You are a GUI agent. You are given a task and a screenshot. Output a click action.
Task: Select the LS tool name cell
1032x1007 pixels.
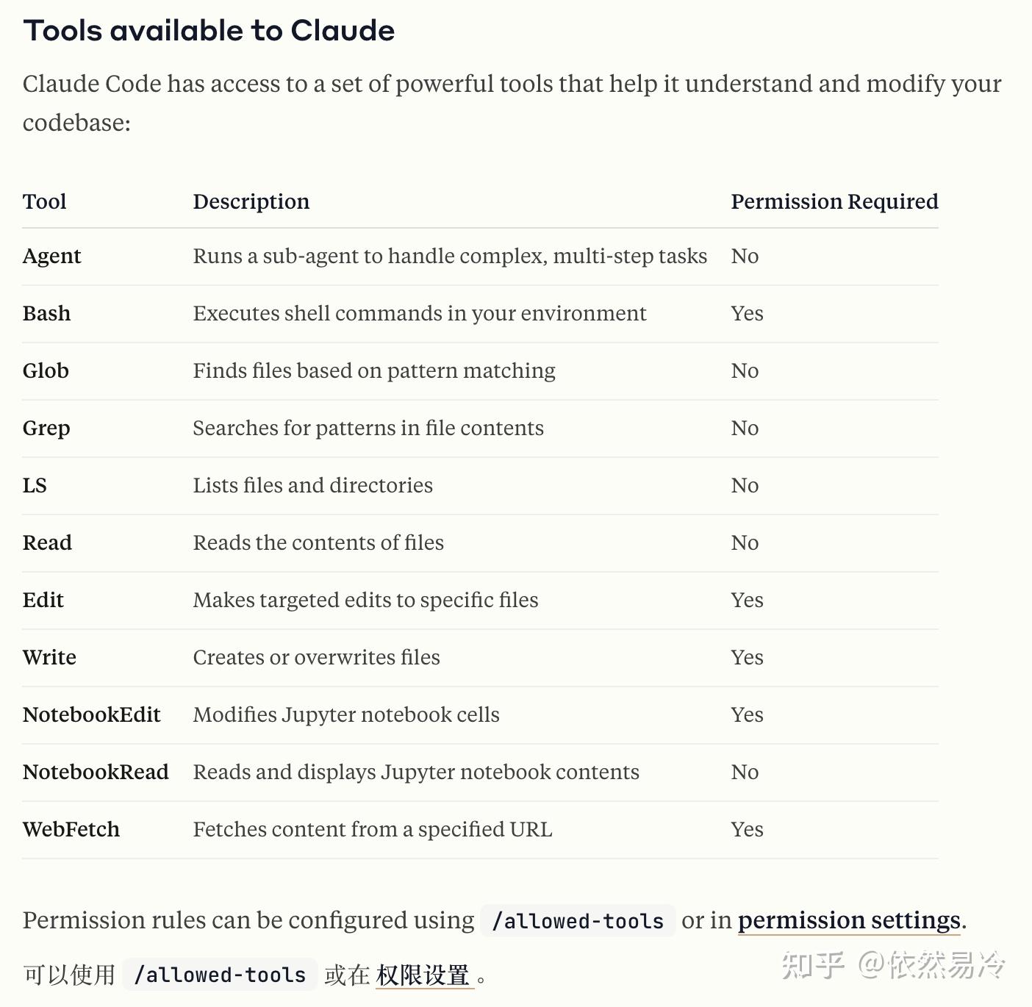[35, 485]
